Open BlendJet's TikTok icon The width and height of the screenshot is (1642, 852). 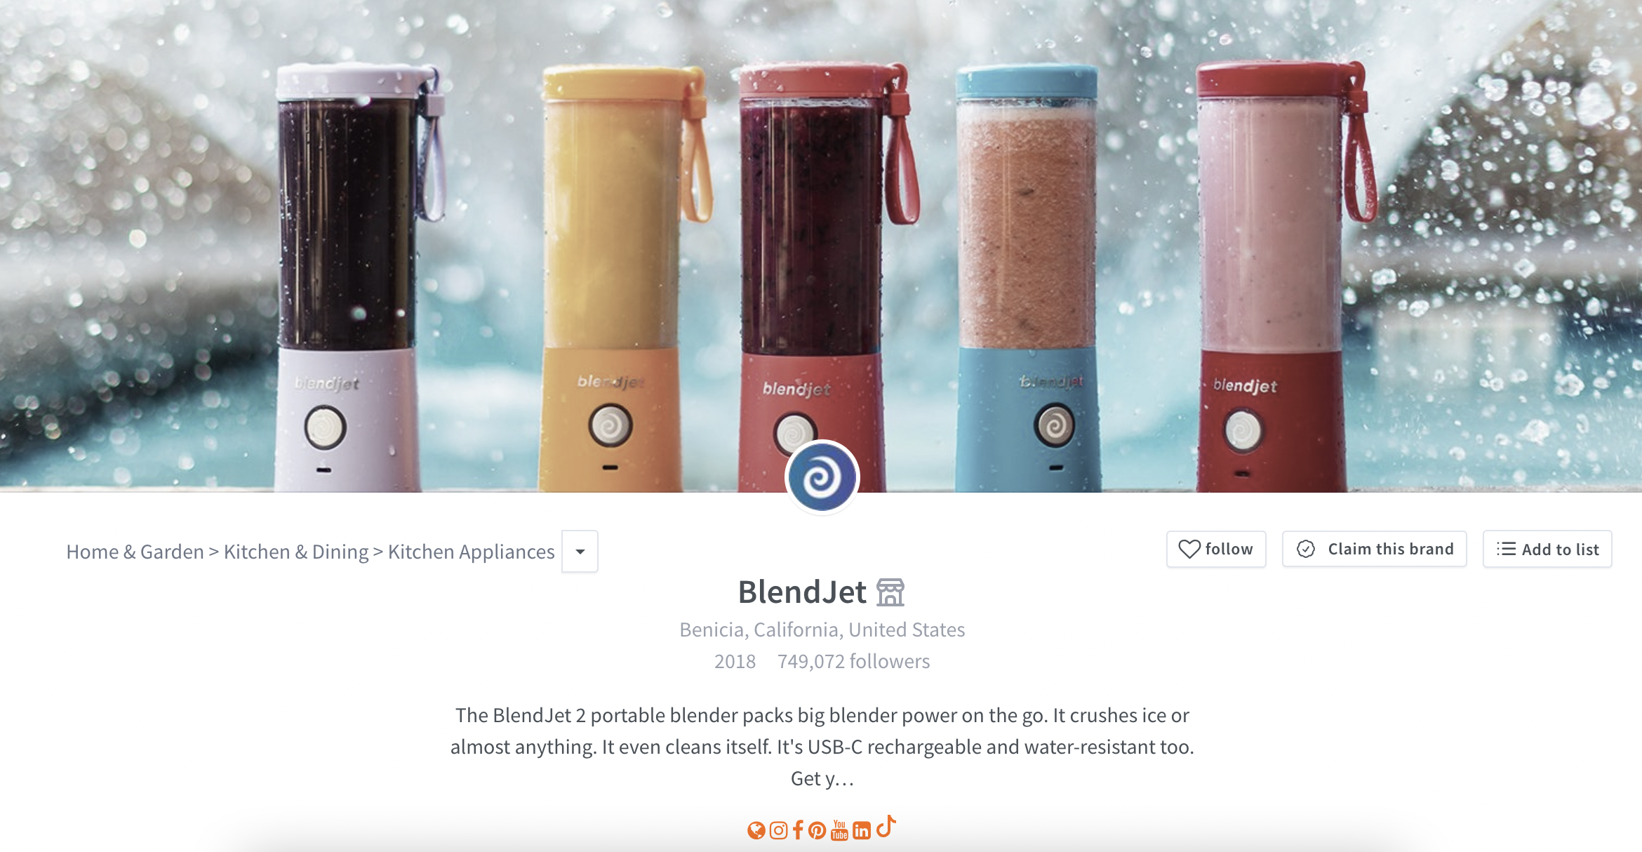886,826
